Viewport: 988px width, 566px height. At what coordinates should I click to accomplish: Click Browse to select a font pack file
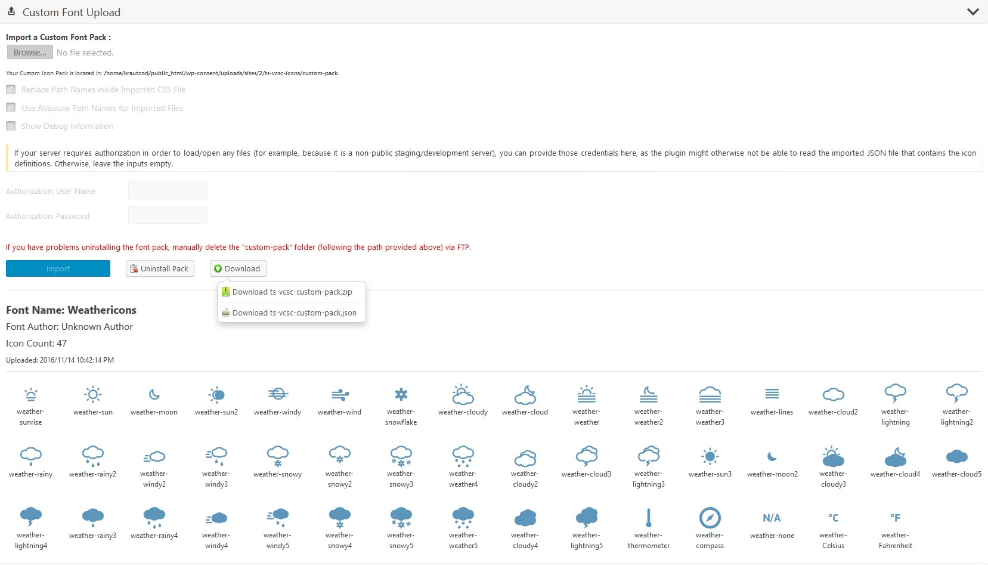coord(30,52)
